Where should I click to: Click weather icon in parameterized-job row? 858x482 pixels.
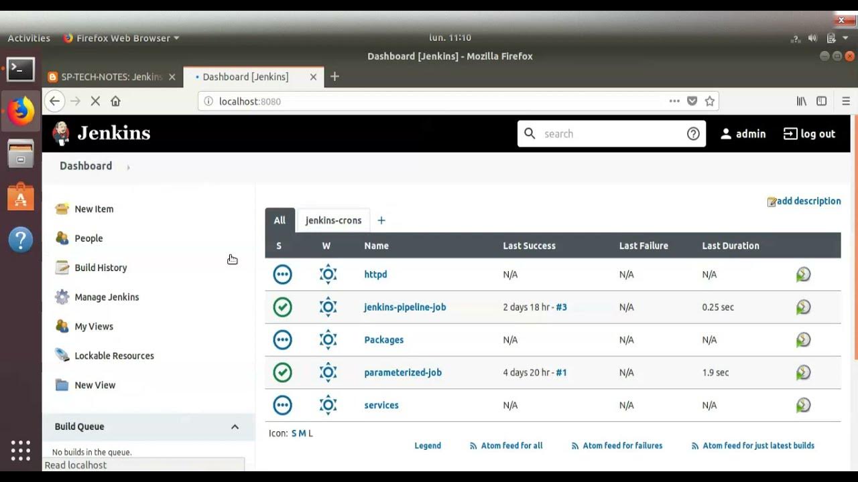pos(328,373)
